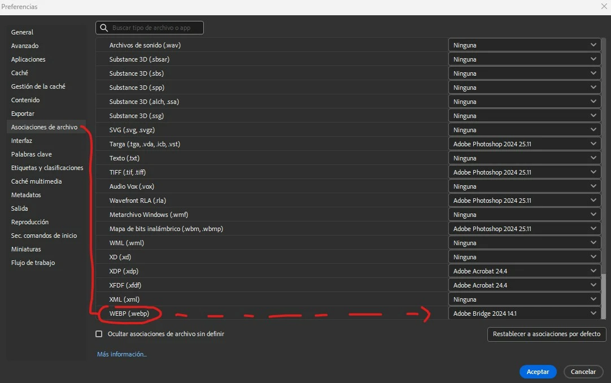Open Audio Vox (.vox) dropdown
Screen dimensions: 611x383
click(x=525, y=186)
